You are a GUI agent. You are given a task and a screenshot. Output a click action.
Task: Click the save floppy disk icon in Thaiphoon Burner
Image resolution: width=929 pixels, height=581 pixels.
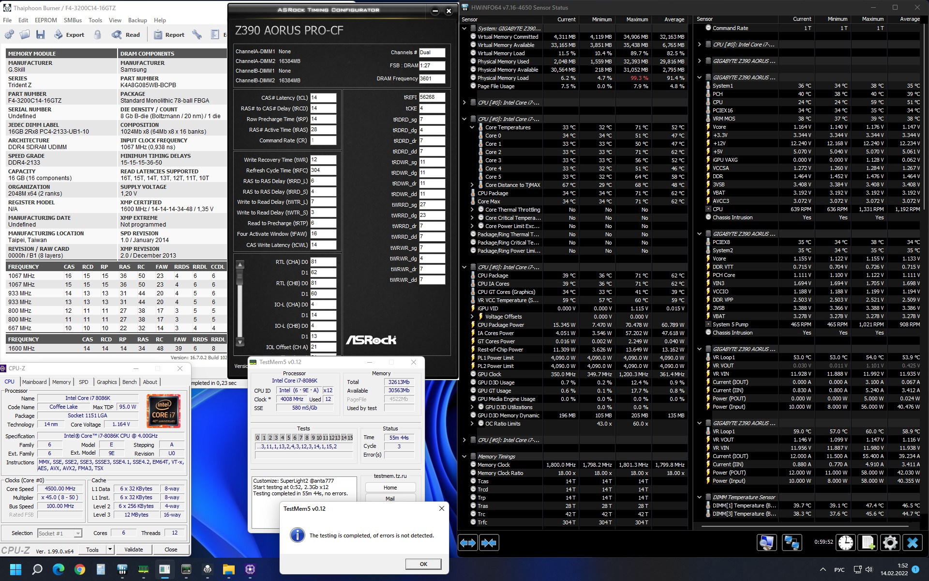point(41,34)
